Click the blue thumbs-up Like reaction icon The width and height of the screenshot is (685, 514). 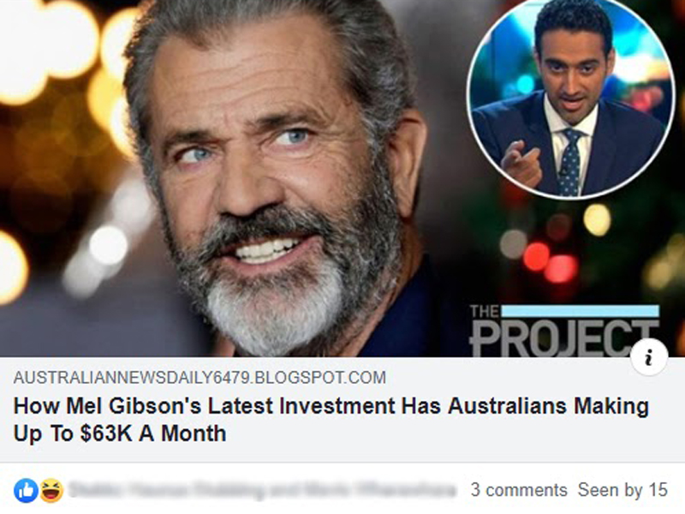point(26,490)
